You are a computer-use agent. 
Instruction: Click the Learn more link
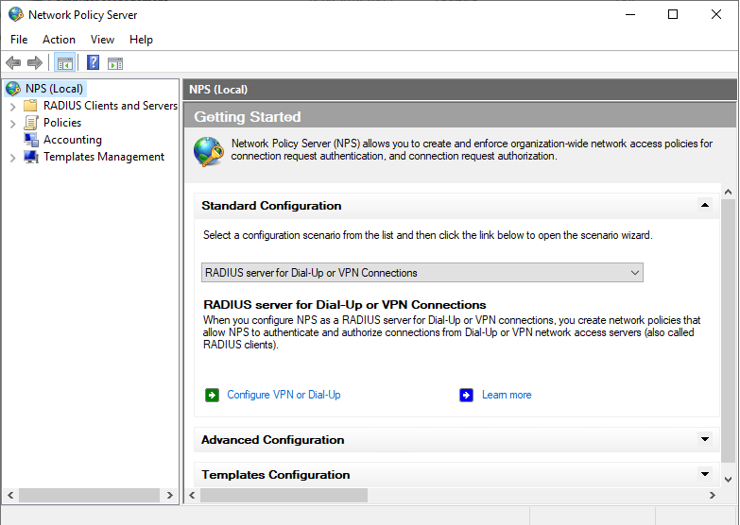(507, 395)
